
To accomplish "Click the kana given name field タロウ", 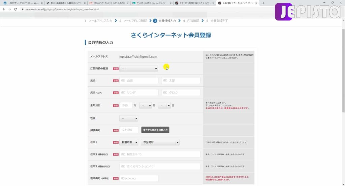I will (181, 93).
